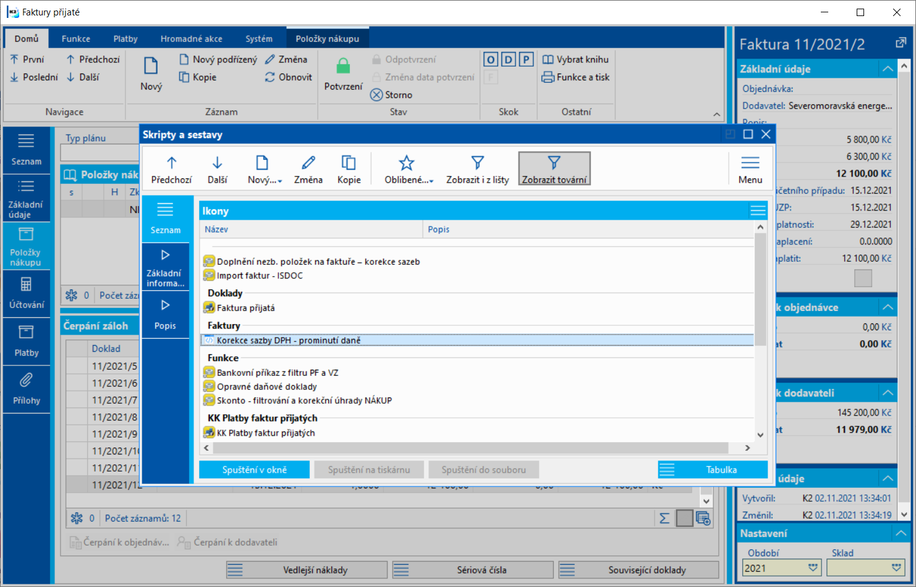Go to next record in ribbon Navigace

[x=83, y=77]
